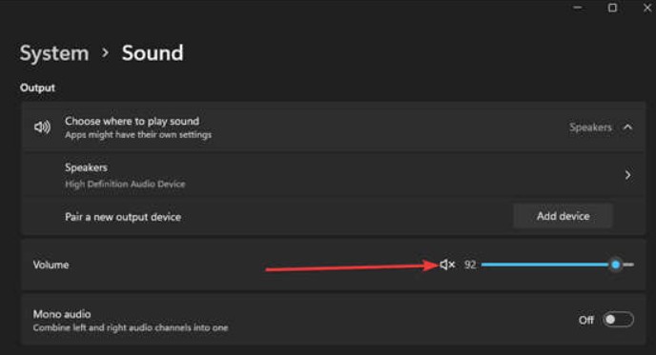Click the Add device button

(564, 216)
